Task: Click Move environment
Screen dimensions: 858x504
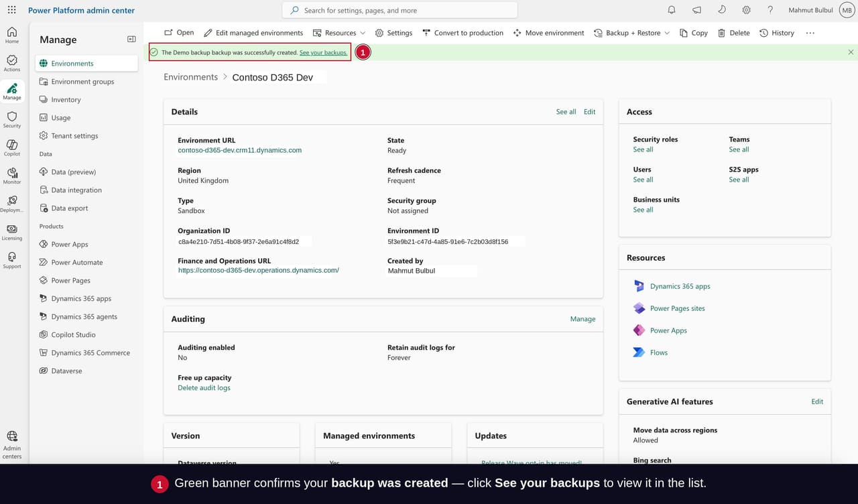Action: pyautogui.click(x=548, y=33)
